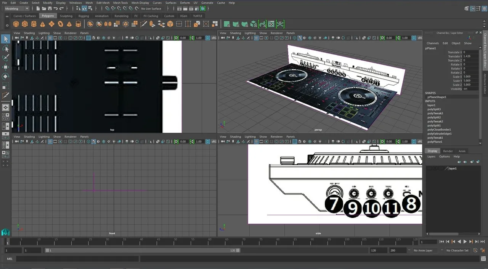This screenshot has width=488, height=269.
Task: Open the Mesh Tools menu
Action: pyautogui.click(x=120, y=3)
